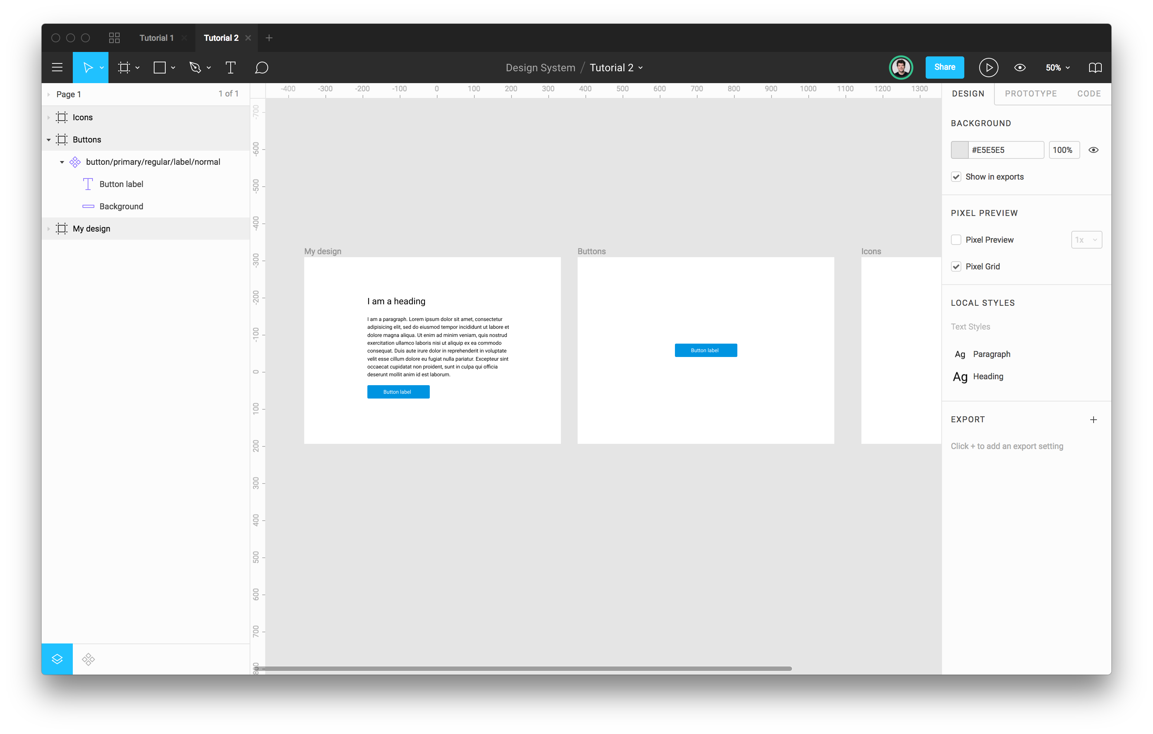Viewport: 1153px width, 734px height.
Task: Click the Share button
Action: coord(944,68)
